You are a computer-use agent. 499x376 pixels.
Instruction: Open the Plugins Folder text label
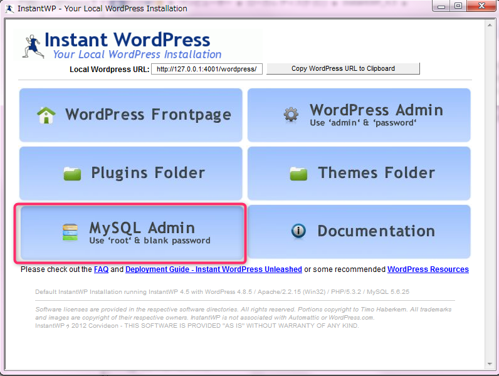[148, 173]
